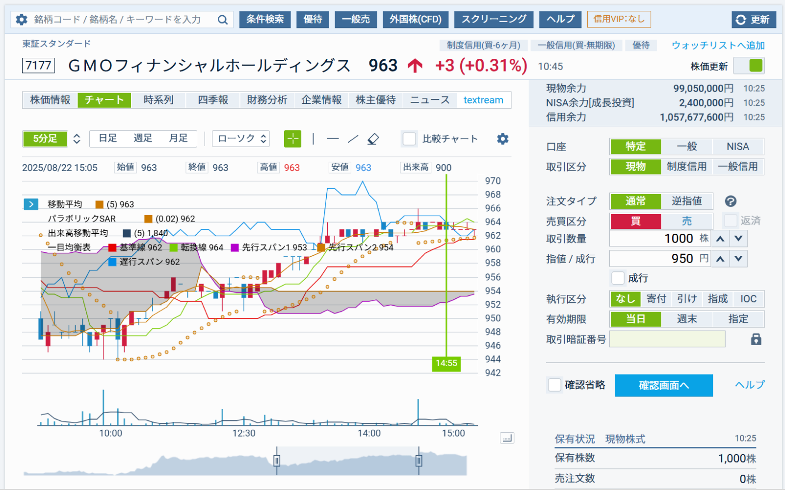Select the horizontal line drawing tool

[333, 139]
